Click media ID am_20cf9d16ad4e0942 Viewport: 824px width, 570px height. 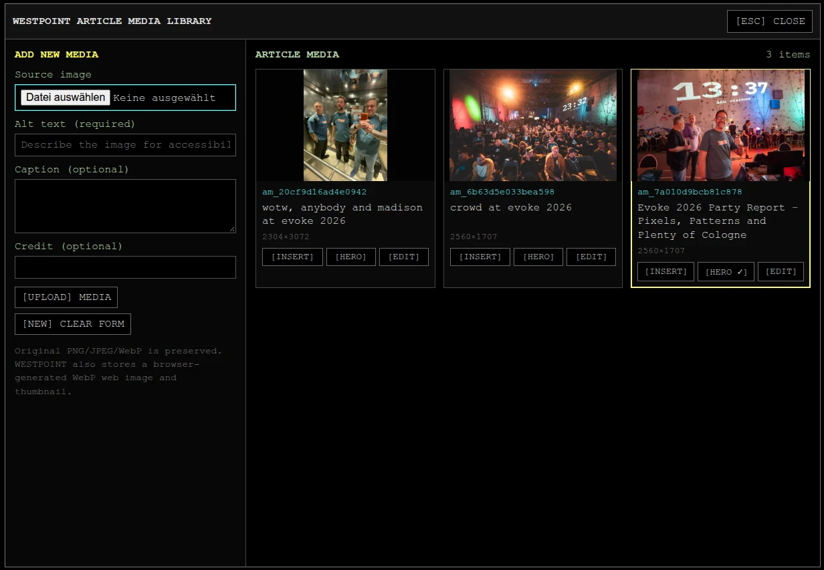pos(314,192)
